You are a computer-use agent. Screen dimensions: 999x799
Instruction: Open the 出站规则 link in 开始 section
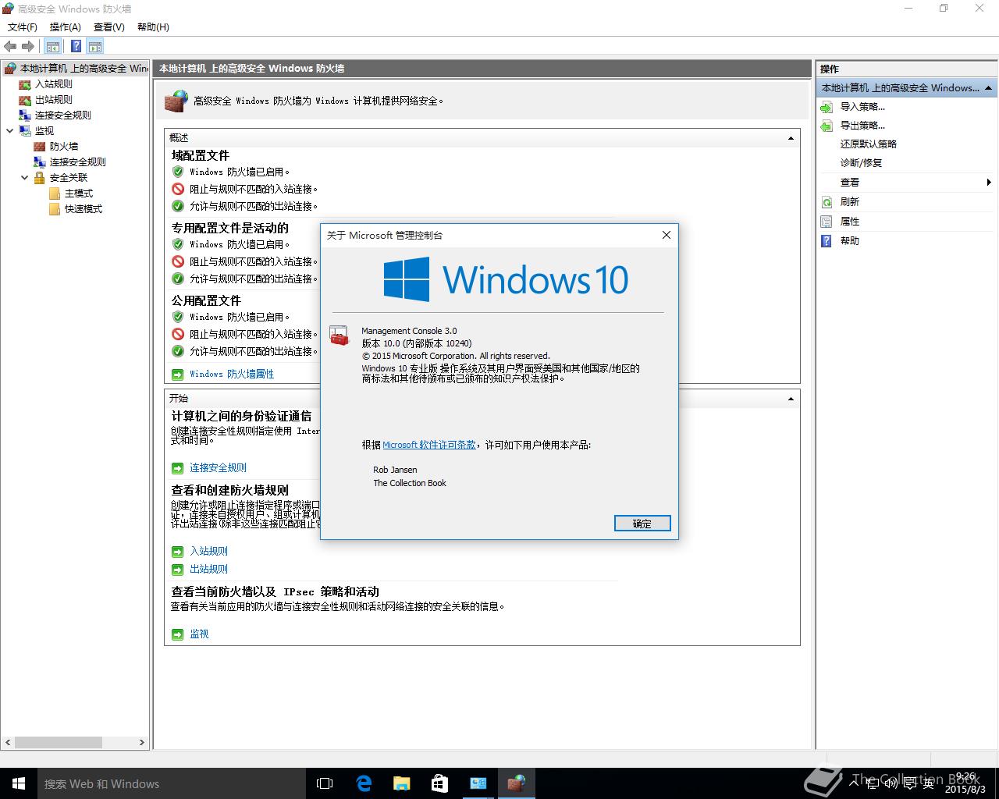coord(208,569)
